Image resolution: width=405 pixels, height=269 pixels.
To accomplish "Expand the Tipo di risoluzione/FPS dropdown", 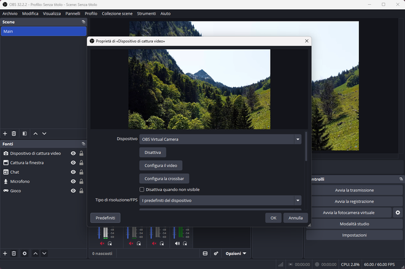I will point(220,201).
